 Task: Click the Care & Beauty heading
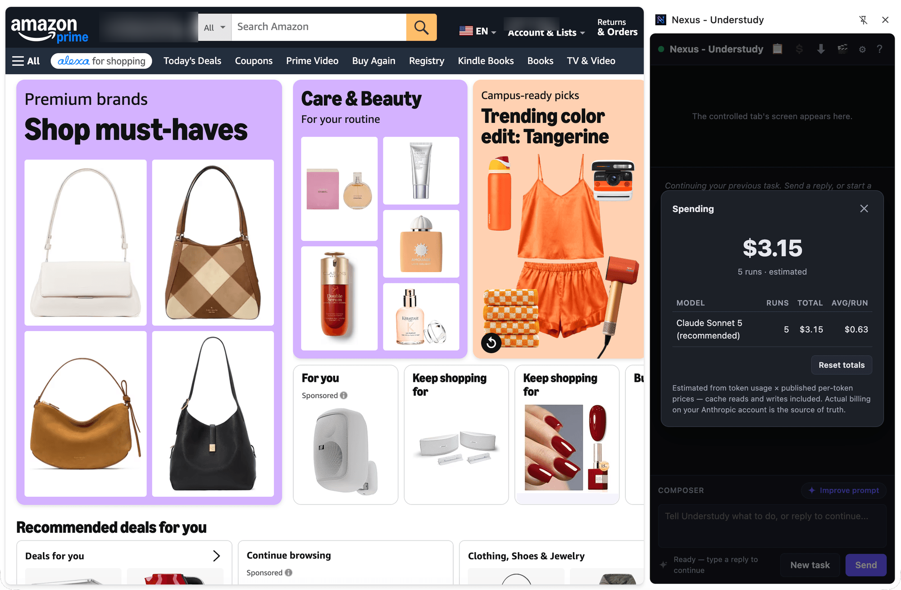point(361,99)
